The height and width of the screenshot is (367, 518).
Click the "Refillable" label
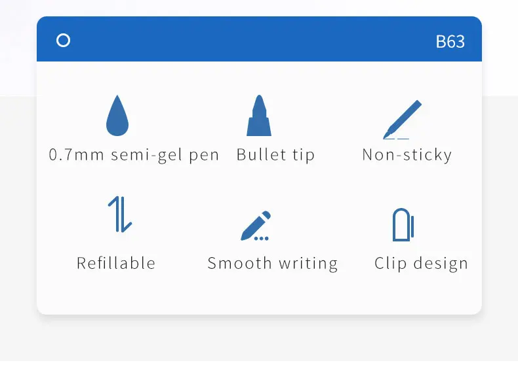click(x=116, y=263)
